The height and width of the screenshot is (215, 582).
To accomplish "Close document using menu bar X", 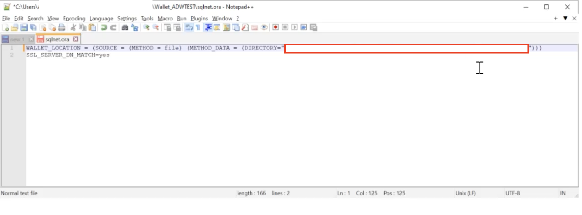I will pyautogui.click(x=574, y=18).
